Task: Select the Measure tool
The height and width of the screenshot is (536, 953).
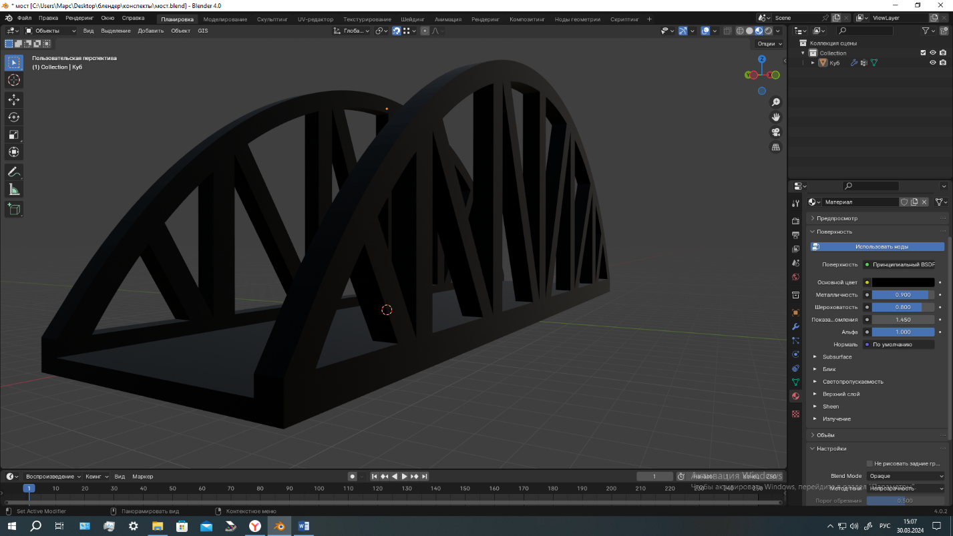Action: (14, 190)
